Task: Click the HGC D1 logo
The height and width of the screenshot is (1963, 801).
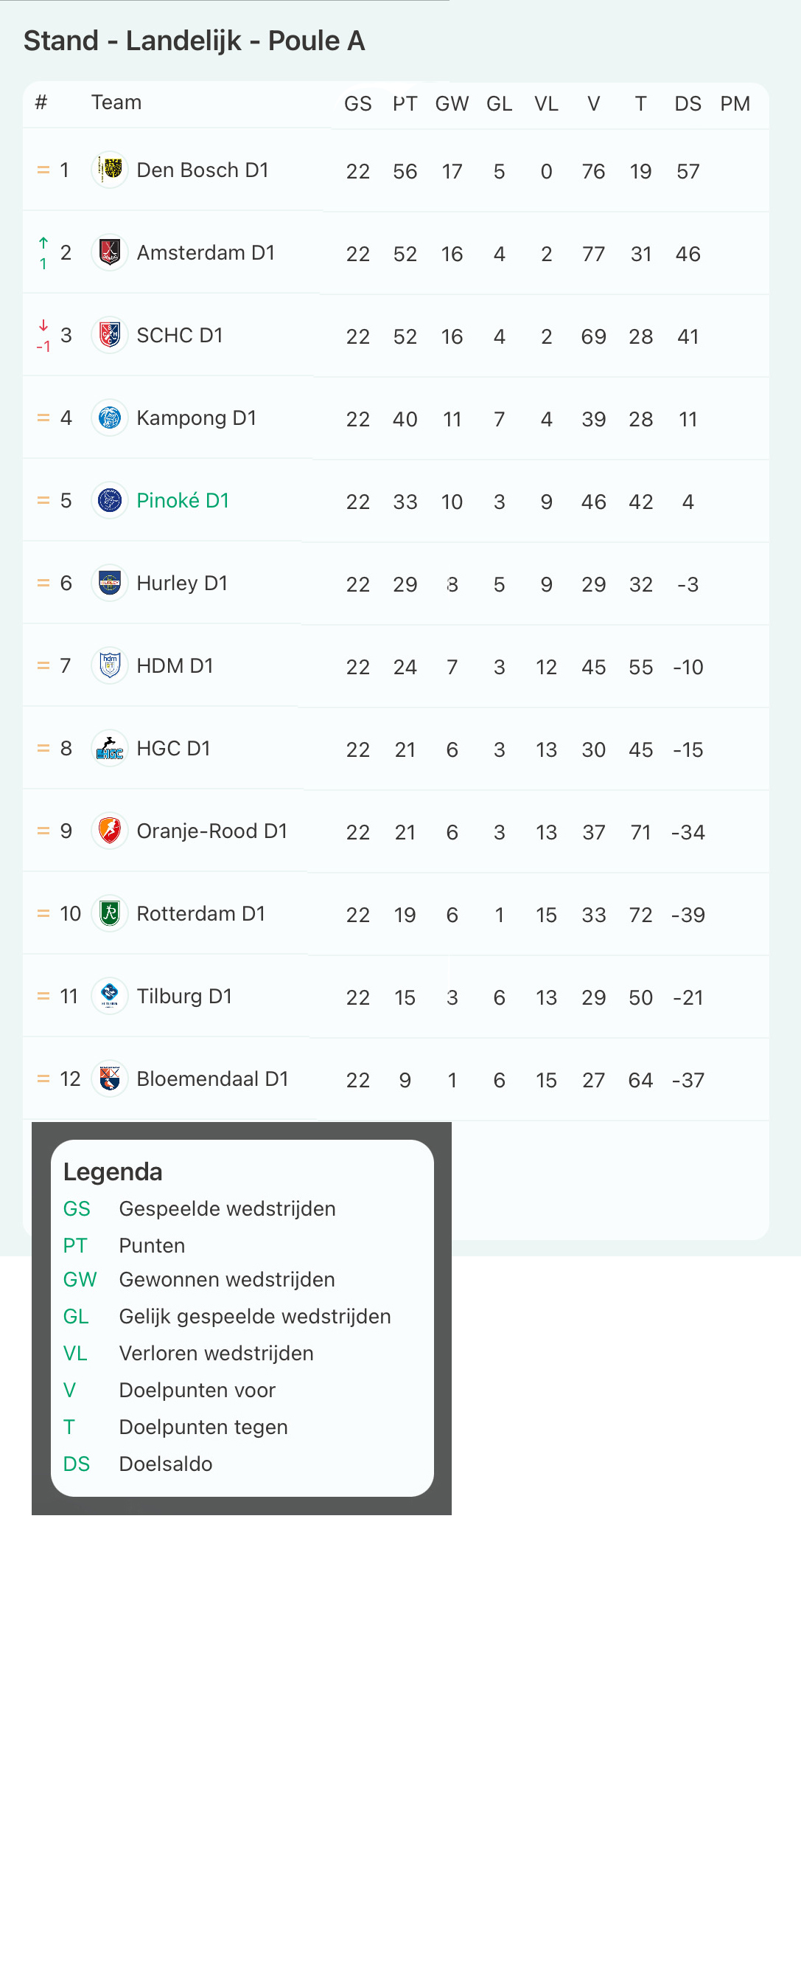Action: 110,748
